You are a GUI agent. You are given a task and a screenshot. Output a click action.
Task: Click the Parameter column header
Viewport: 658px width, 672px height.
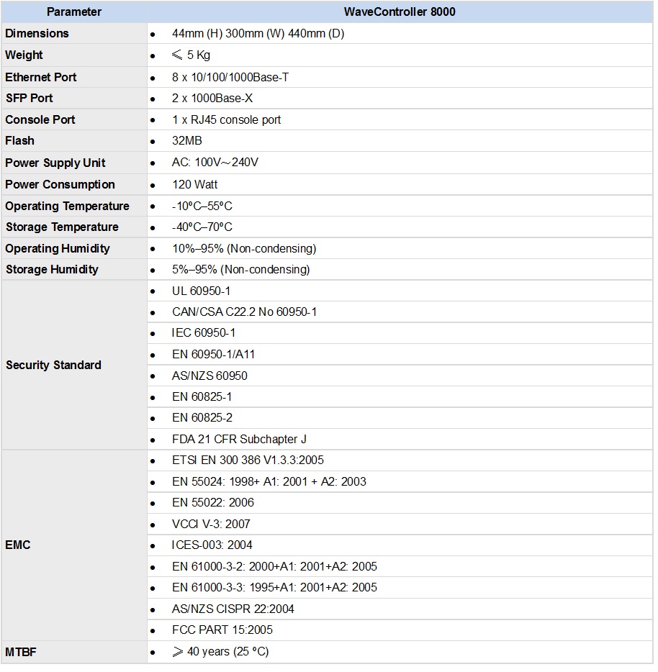click(74, 12)
